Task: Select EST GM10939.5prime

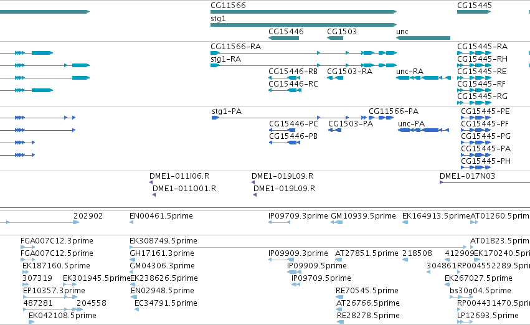Action: click(x=337, y=222)
